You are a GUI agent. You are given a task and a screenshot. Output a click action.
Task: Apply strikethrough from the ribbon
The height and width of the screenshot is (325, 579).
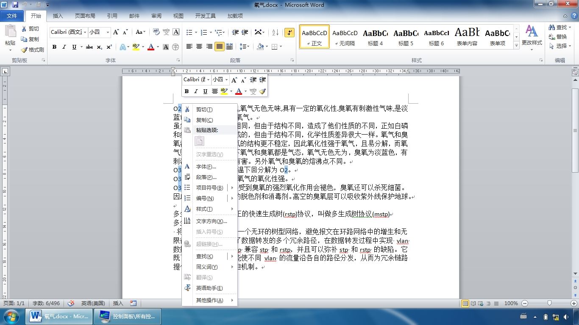point(89,47)
